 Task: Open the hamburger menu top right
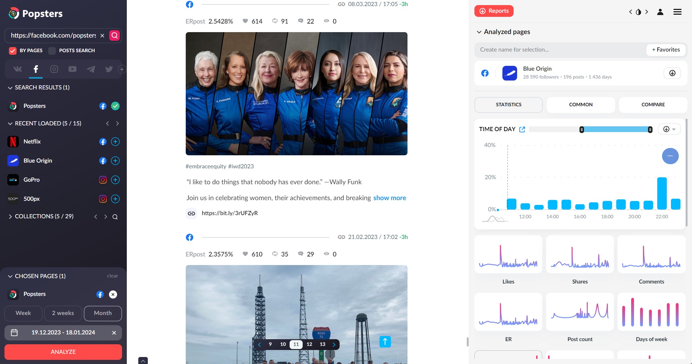point(677,12)
